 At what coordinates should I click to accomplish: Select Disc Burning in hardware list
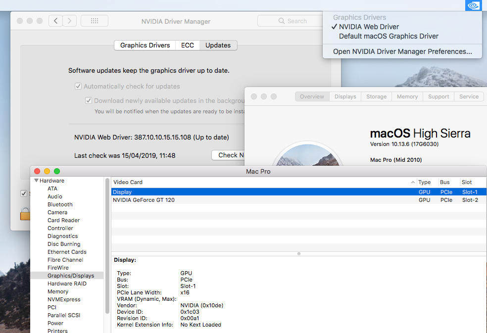tap(64, 244)
